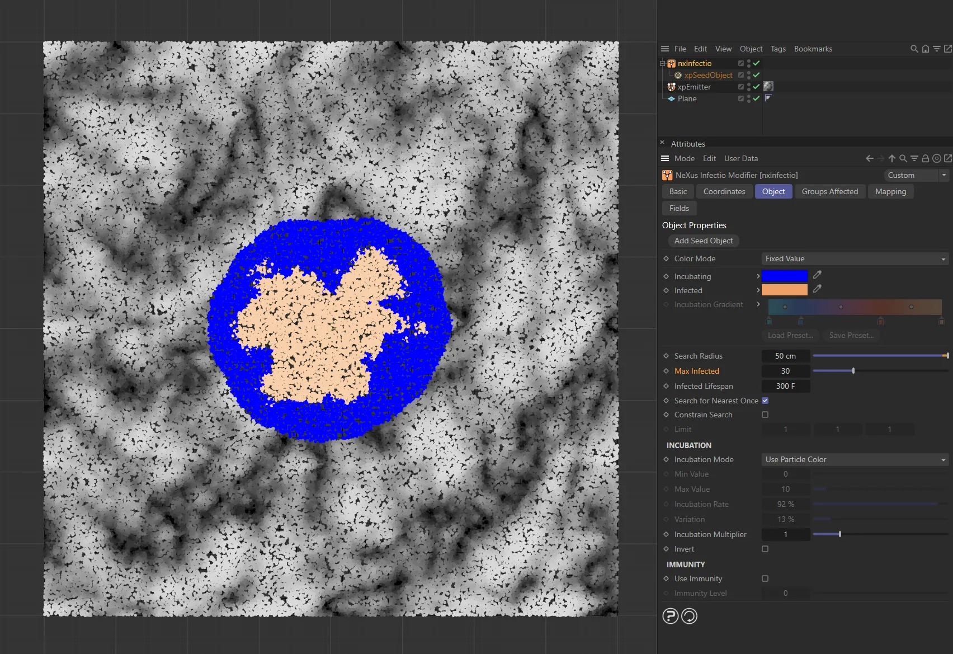Enable the Constrain Search checkbox
The image size is (953, 654).
(x=765, y=415)
